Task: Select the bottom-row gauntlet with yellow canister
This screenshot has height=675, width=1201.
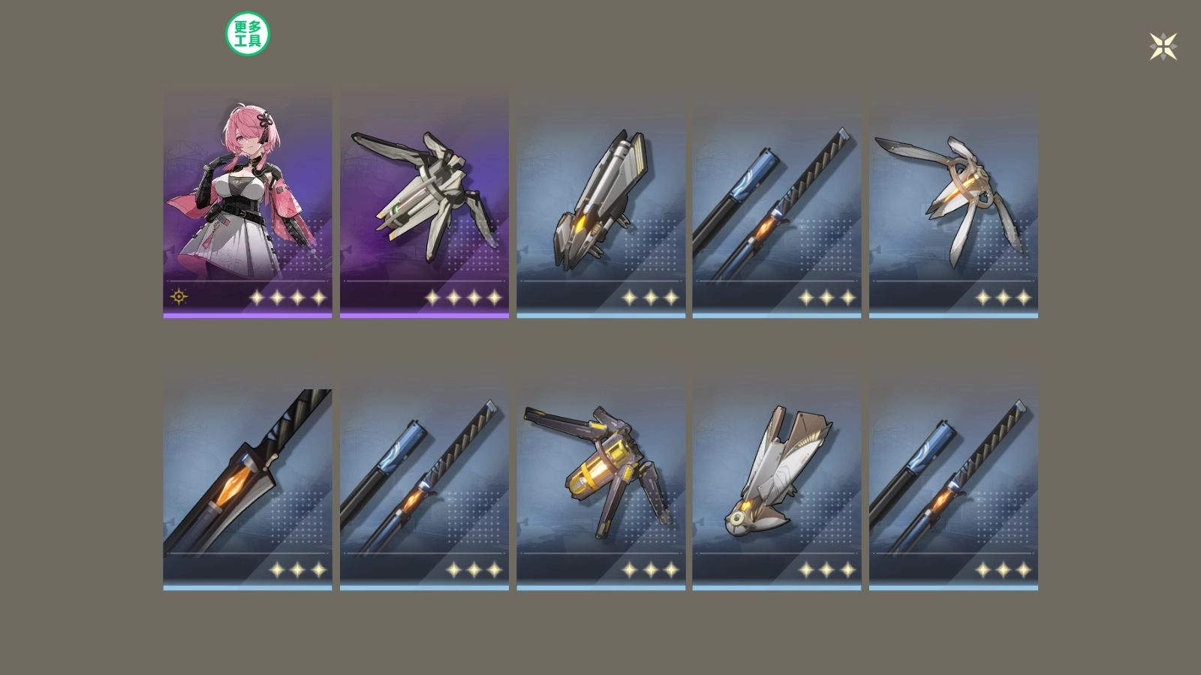Action: [600, 476]
